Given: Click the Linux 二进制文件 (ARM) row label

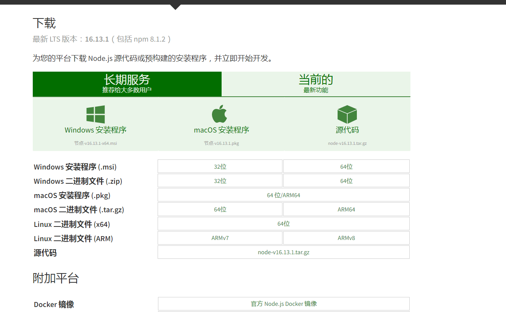Looking at the screenshot, I should pos(73,238).
